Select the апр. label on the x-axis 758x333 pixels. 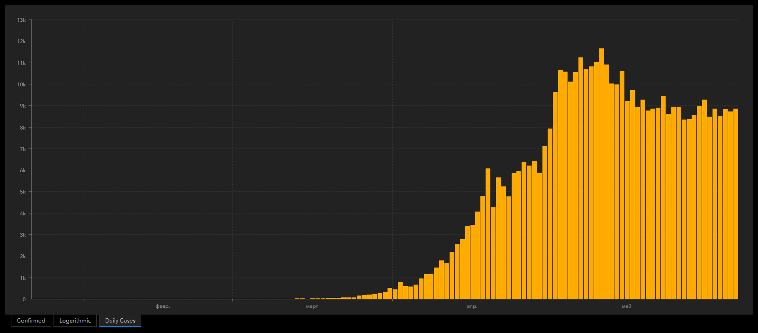(x=472, y=306)
